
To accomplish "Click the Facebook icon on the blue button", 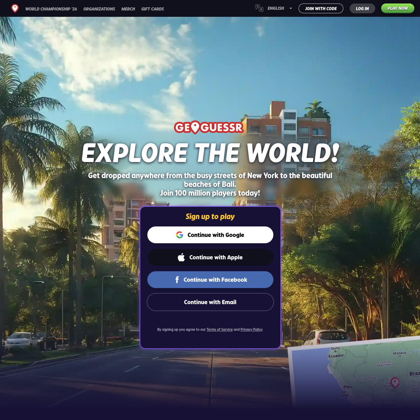I will [x=177, y=280].
